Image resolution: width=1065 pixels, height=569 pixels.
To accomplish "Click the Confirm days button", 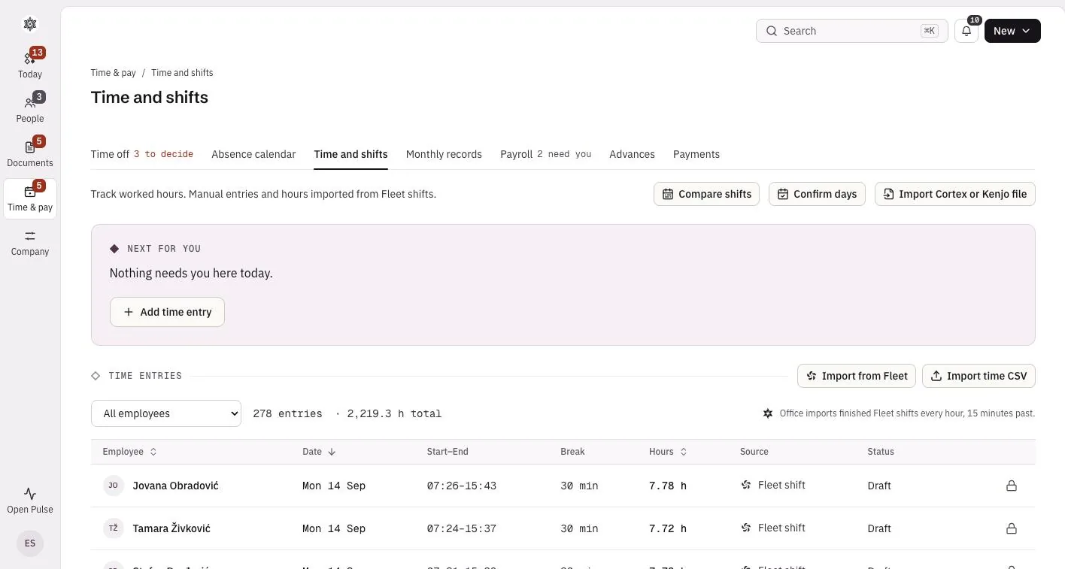I will click(x=817, y=194).
